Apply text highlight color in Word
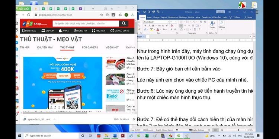The height and width of the screenshot is (139, 279). [x=151, y=29]
